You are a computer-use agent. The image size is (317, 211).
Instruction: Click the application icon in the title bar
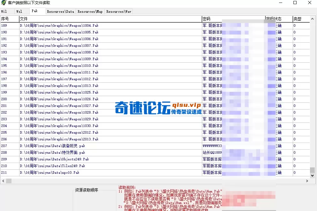3,3
